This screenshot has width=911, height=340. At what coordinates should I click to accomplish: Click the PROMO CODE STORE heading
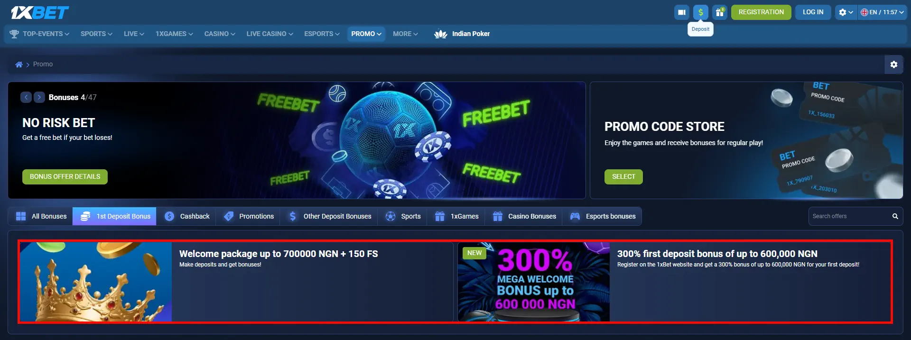(x=664, y=127)
